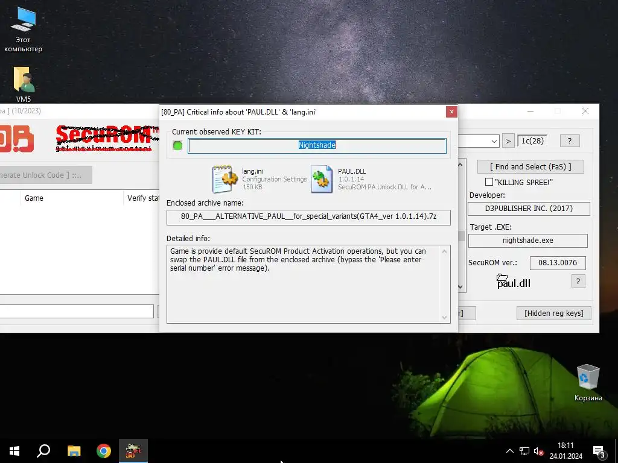This screenshot has width=618, height=463.
Task: Close the Critical info dialog
Action: (451, 112)
